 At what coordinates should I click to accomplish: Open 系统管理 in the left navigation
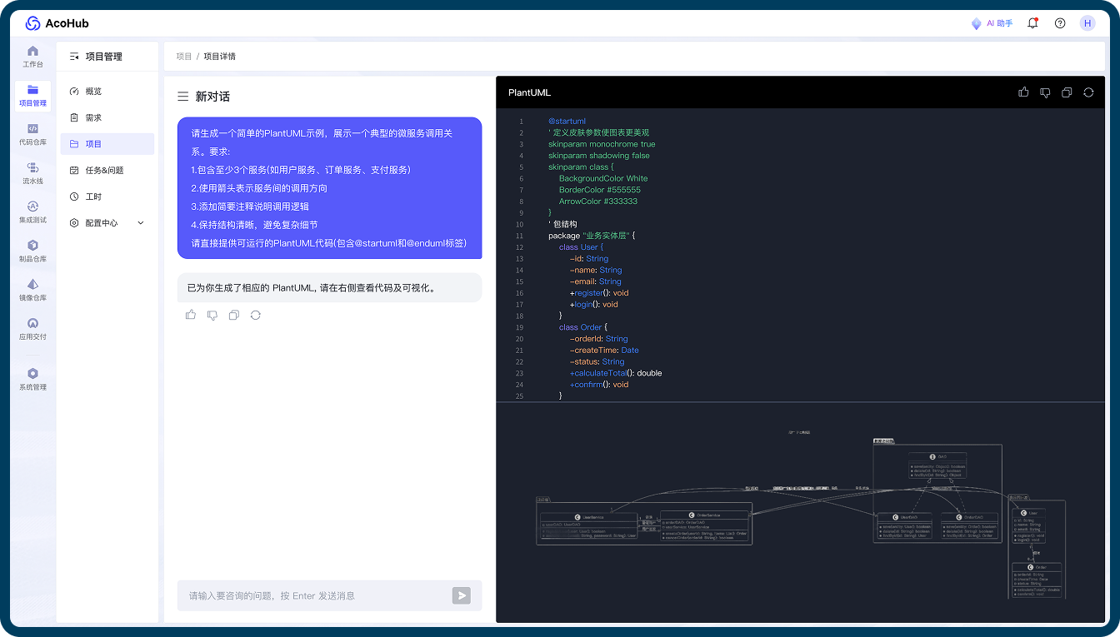(x=32, y=380)
